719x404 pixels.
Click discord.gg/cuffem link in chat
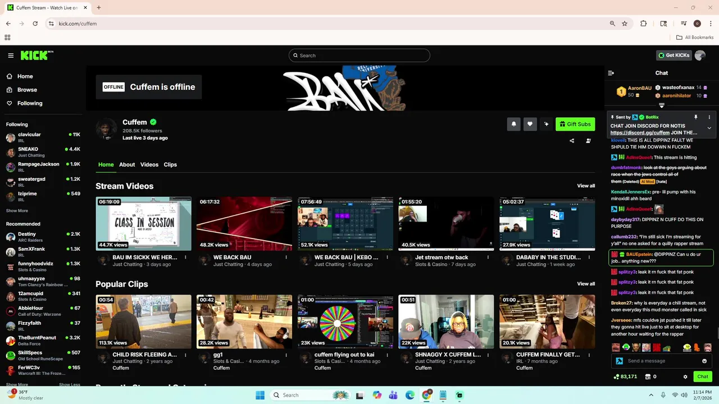(640, 133)
